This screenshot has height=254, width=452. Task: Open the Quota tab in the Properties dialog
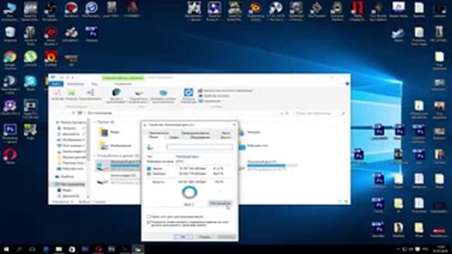pos(226,133)
